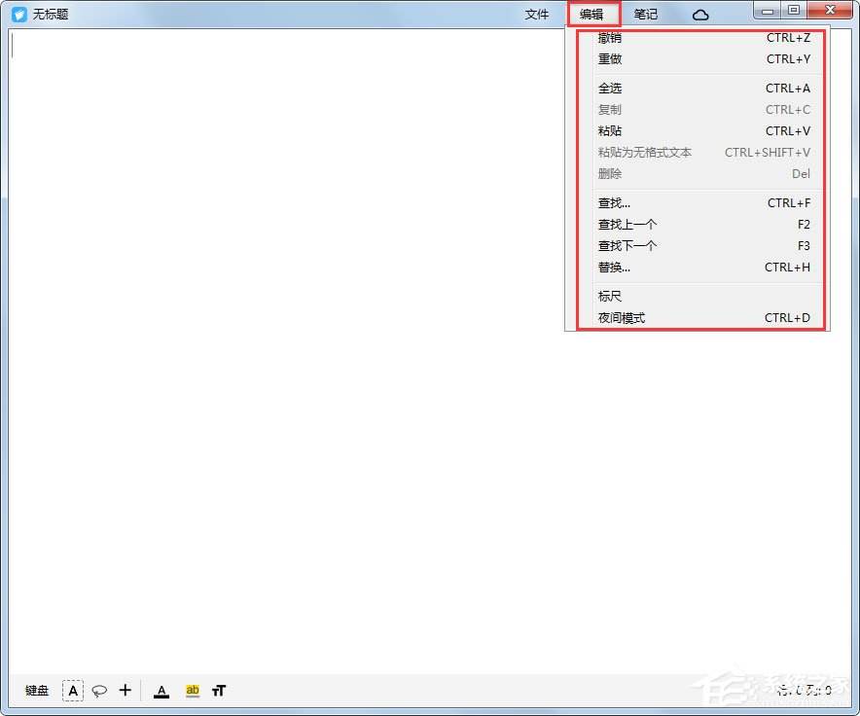The height and width of the screenshot is (716, 860).
Task: Choose the yellow 'ab' highlight tool
Action: [192, 691]
